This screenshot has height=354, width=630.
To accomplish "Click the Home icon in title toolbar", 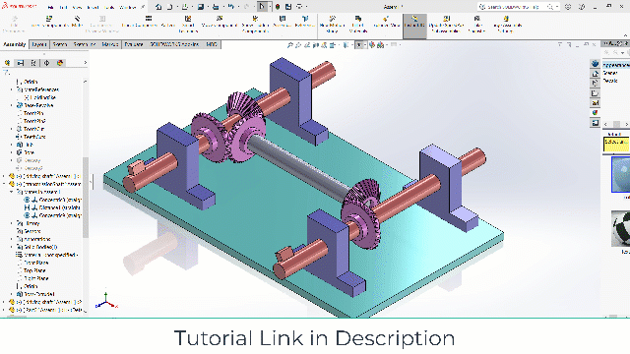I will click(x=158, y=7).
